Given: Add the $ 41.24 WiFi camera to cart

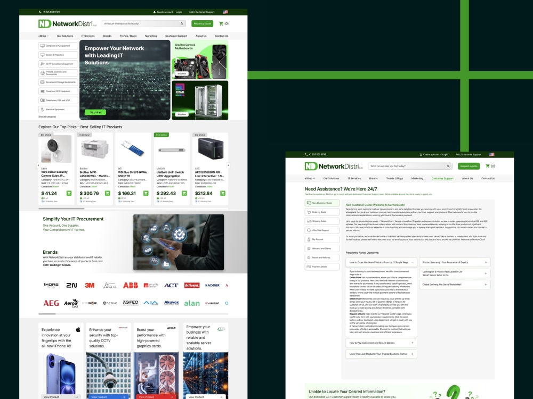Looking at the screenshot, I should (x=69, y=193).
